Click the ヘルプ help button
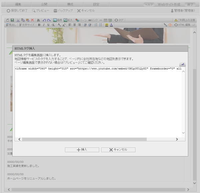The height and width of the screenshot is (193, 200). (149, 4)
